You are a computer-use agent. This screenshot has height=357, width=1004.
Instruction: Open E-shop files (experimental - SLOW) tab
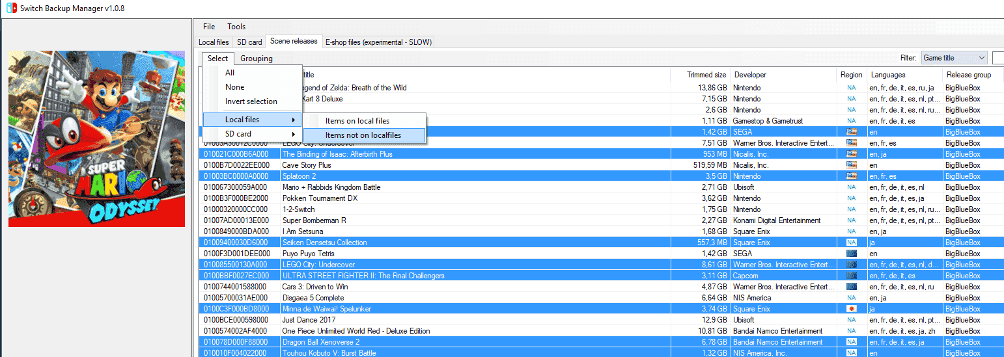(x=378, y=42)
